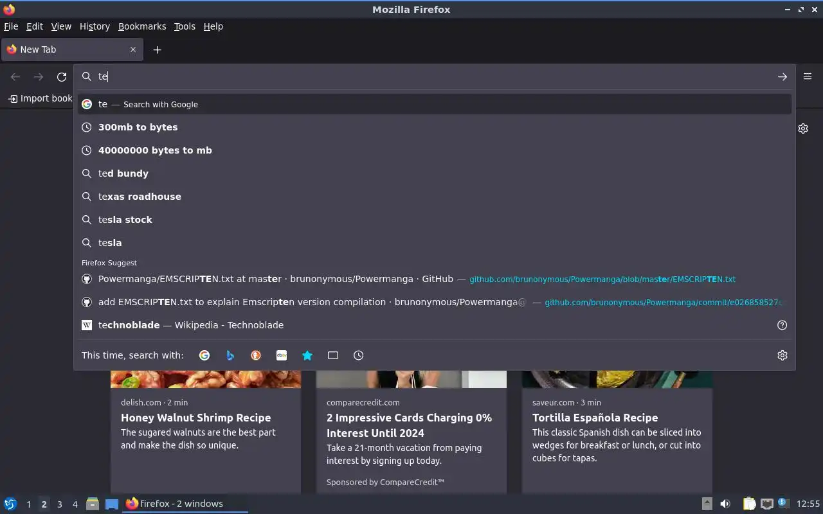Image resolution: width=823 pixels, height=514 pixels.
Task: Search bookmarks using the star icon
Action: point(307,355)
